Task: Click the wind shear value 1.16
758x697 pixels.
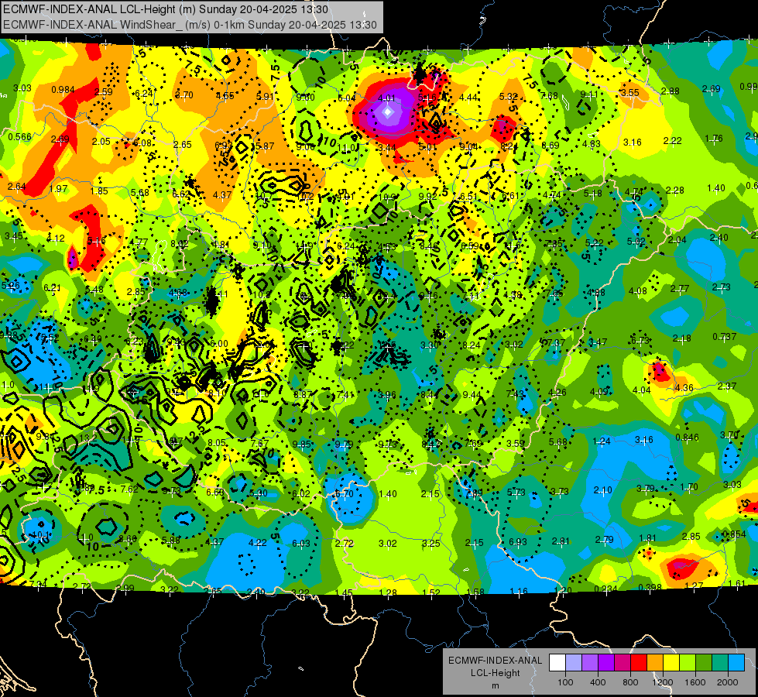Action: click(x=519, y=591)
